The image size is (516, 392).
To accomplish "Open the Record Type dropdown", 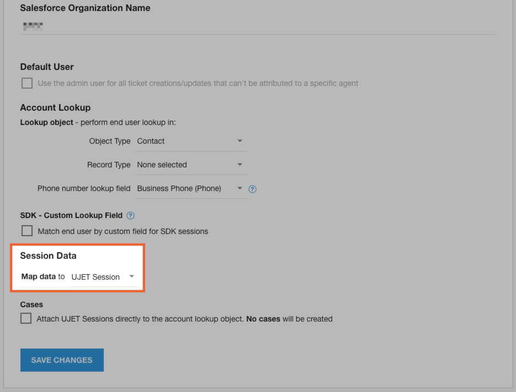I will [191, 165].
